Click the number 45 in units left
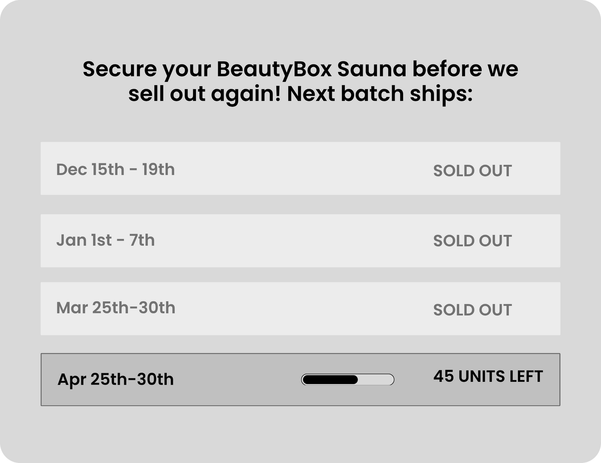Screen dimensions: 601x463 tap(443, 377)
